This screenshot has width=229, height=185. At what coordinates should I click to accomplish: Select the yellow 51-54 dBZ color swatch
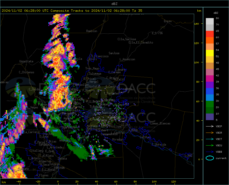(210, 53)
